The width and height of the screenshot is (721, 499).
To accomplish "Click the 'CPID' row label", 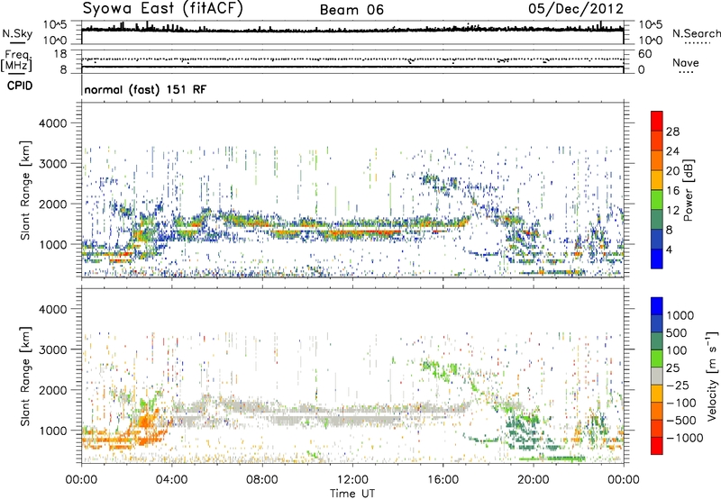I will [20, 86].
